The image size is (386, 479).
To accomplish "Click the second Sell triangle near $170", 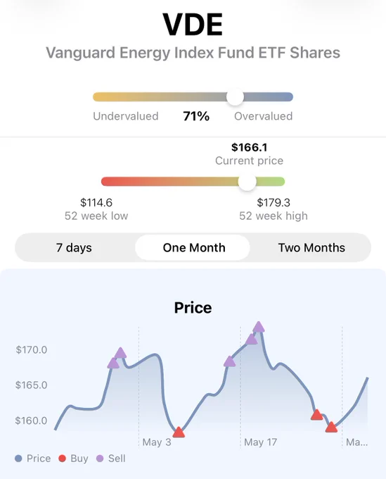I will (120, 353).
